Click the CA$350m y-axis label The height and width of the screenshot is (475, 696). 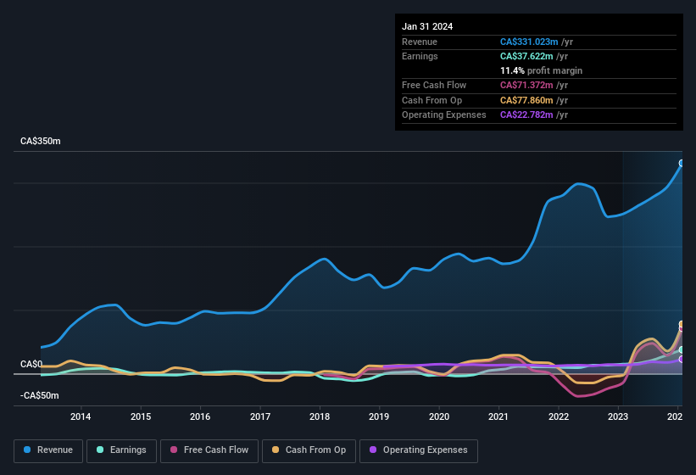tap(41, 141)
